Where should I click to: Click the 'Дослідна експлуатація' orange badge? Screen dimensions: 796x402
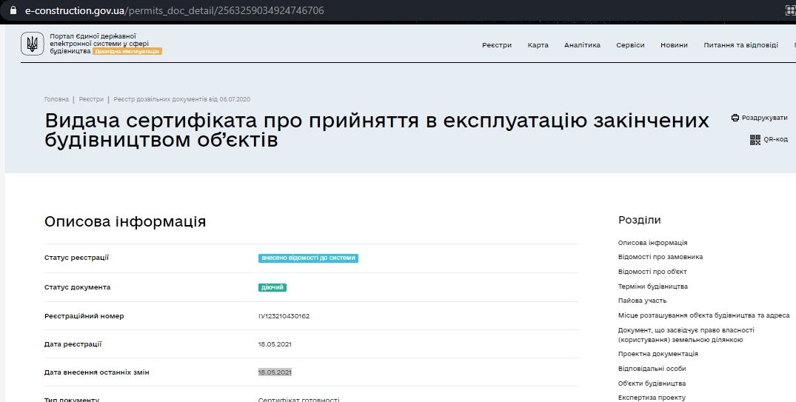127,51
